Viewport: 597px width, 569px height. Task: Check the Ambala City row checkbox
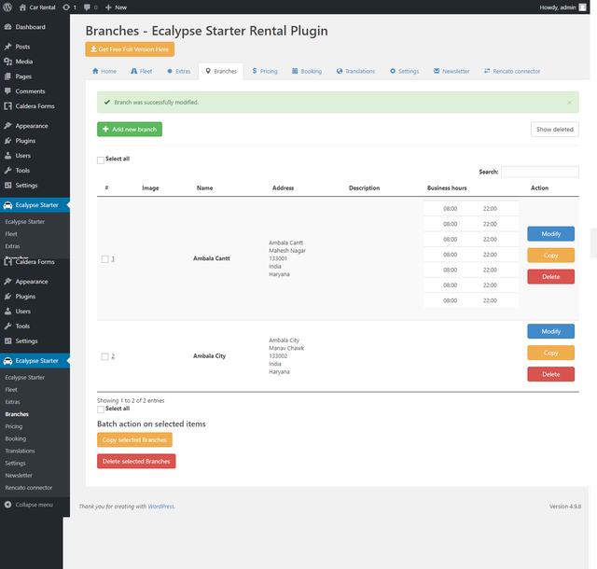tap(104, 356)
